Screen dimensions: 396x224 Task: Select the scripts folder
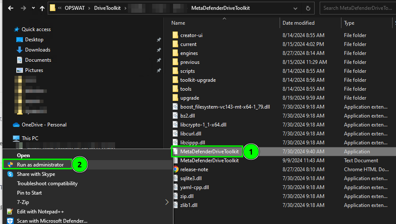click(188, 71)
